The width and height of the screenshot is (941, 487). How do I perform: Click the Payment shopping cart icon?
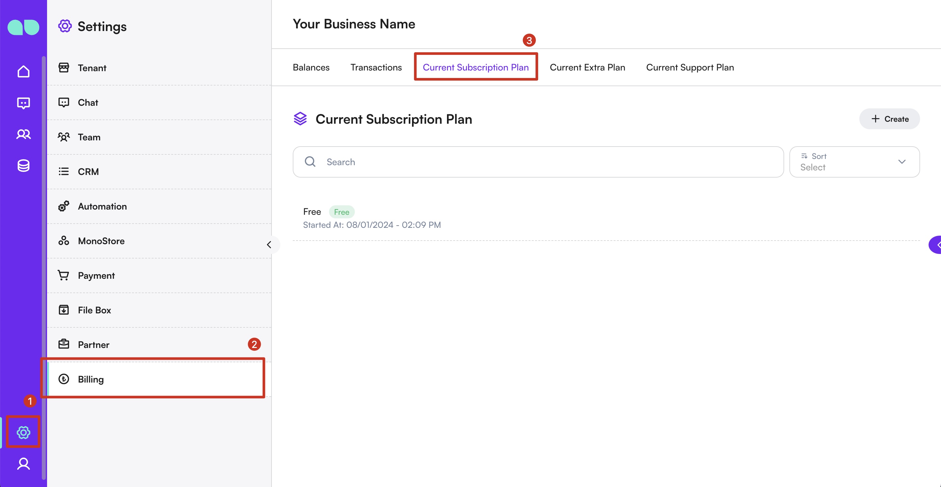coord(64,275)
